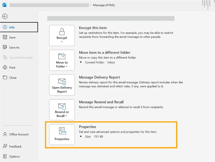Click the Properties checklist envelope icon

tap(62, 131)
